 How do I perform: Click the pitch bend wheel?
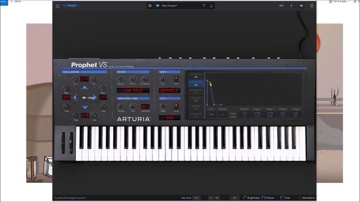coord(63,143)
